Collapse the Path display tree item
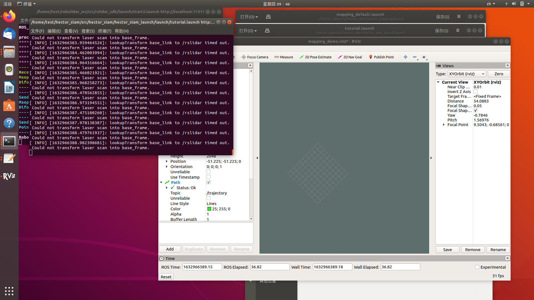The height and width of the screenshot is (300, 534). (x=161, y=182)
